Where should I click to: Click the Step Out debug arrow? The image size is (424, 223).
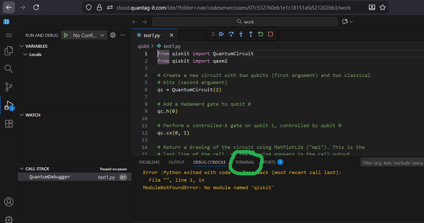tap(251, 34)
